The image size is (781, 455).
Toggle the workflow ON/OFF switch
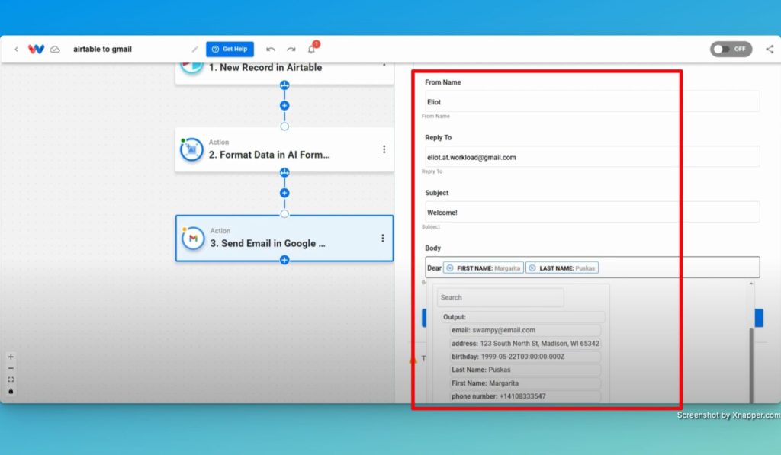click(731, 49)
